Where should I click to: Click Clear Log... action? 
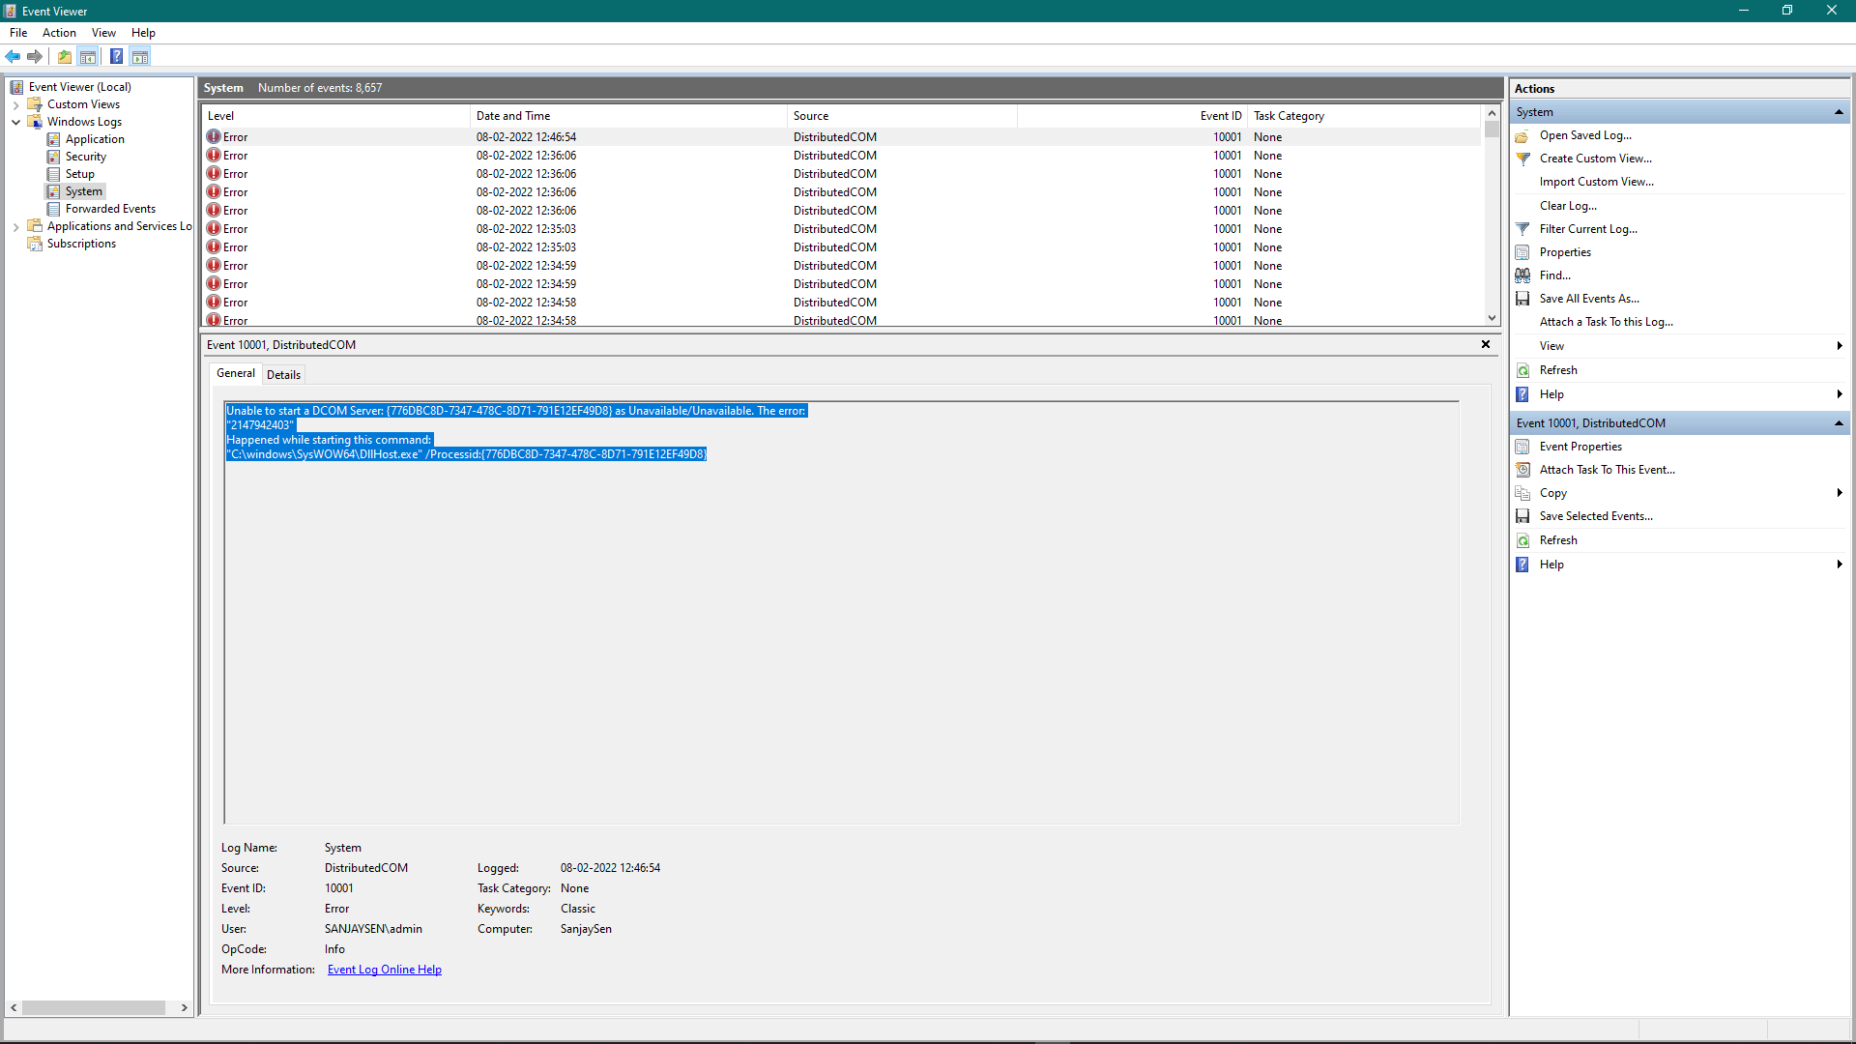[x=1568, y=206]
